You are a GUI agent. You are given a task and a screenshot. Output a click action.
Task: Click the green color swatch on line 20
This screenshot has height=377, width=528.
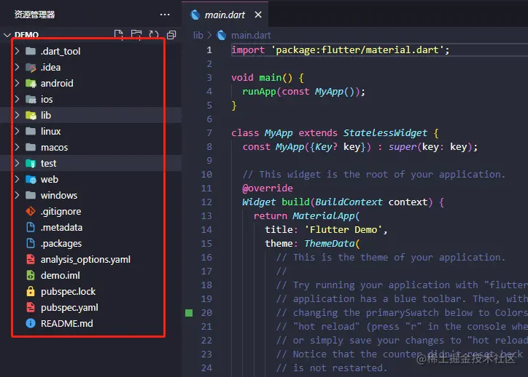tap(189, 313)
